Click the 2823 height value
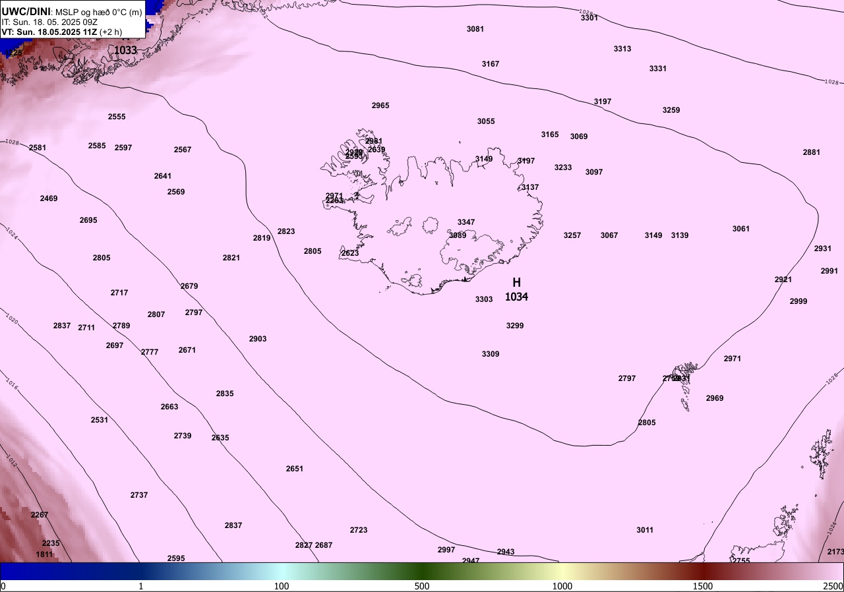 286,231
